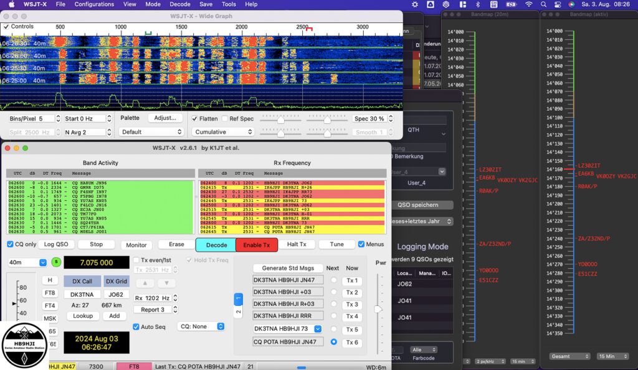Viewport: 638px width, 370px height.
Task: Click the slider next to Ref Spec checkbox
Action: point(280,119)
